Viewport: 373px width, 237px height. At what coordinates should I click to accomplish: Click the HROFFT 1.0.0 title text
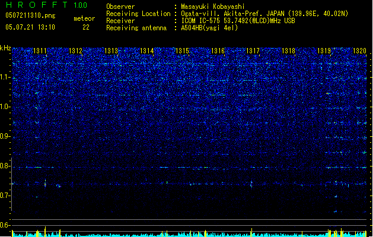(47, 5)
